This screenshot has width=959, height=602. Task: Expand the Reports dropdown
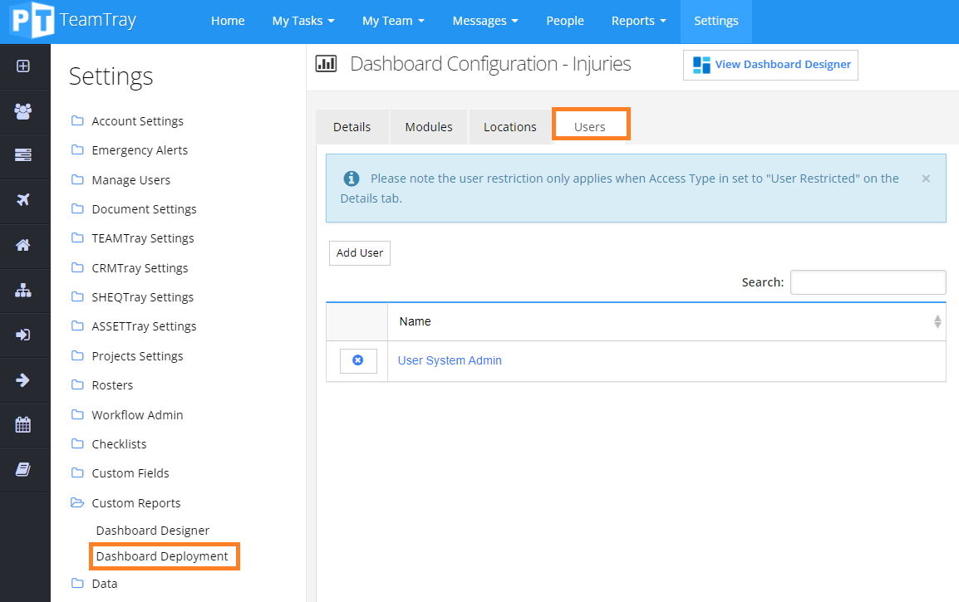[x=638, y=21]
